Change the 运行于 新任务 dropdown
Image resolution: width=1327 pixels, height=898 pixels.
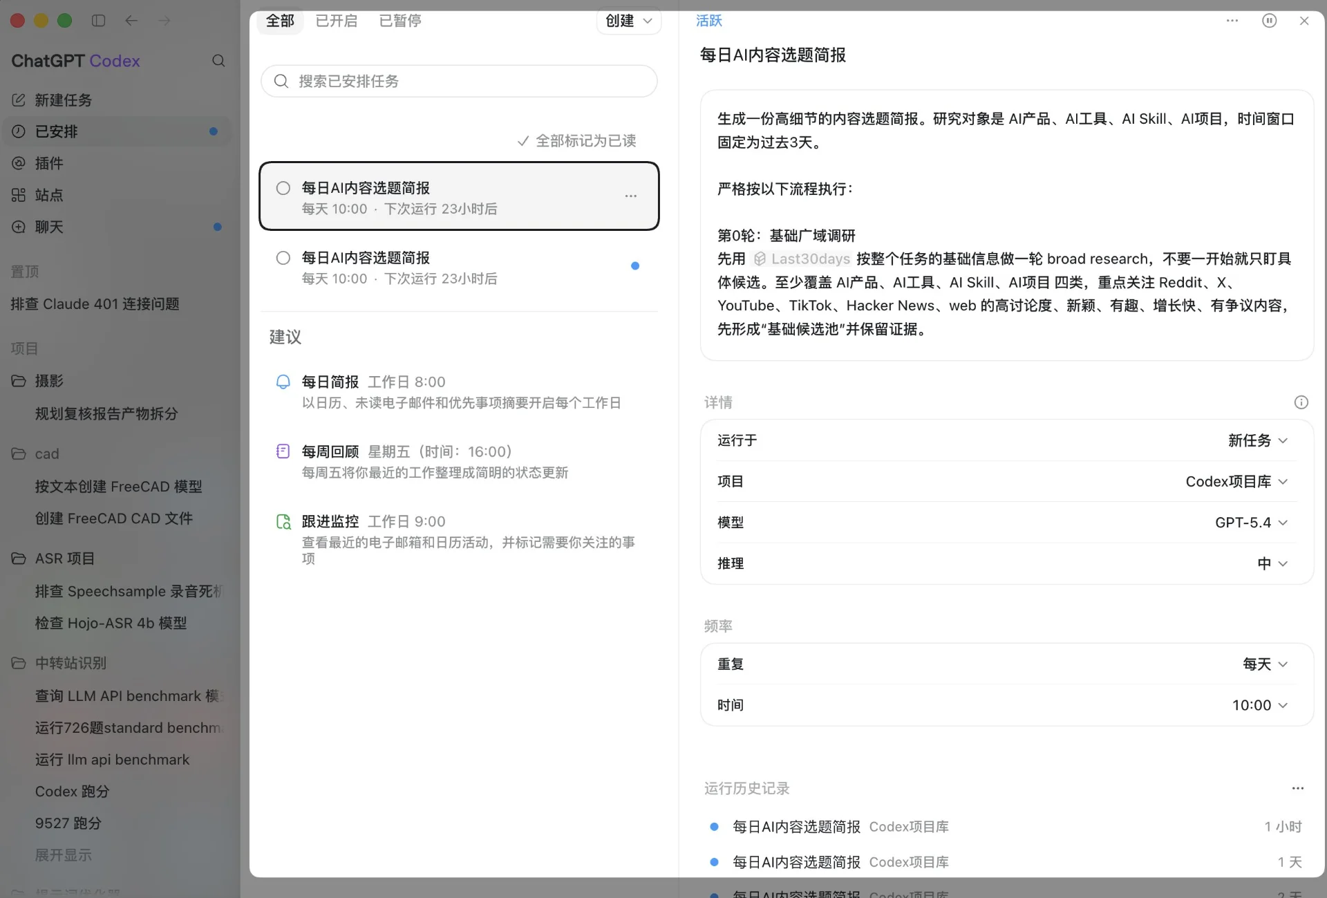(x=1258, y=440)
